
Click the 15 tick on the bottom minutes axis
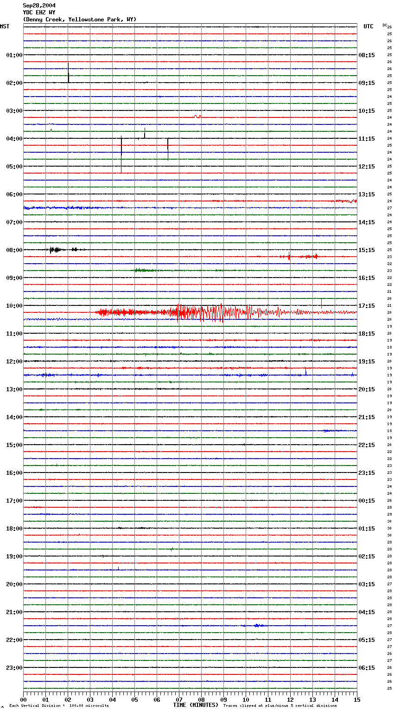click(x=357, y=699)
